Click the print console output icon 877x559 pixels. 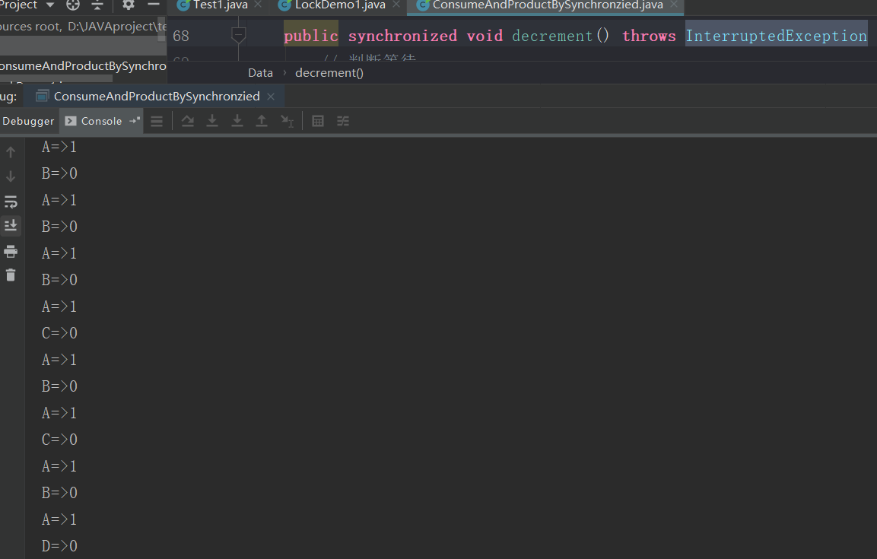[x=11, y=252]
